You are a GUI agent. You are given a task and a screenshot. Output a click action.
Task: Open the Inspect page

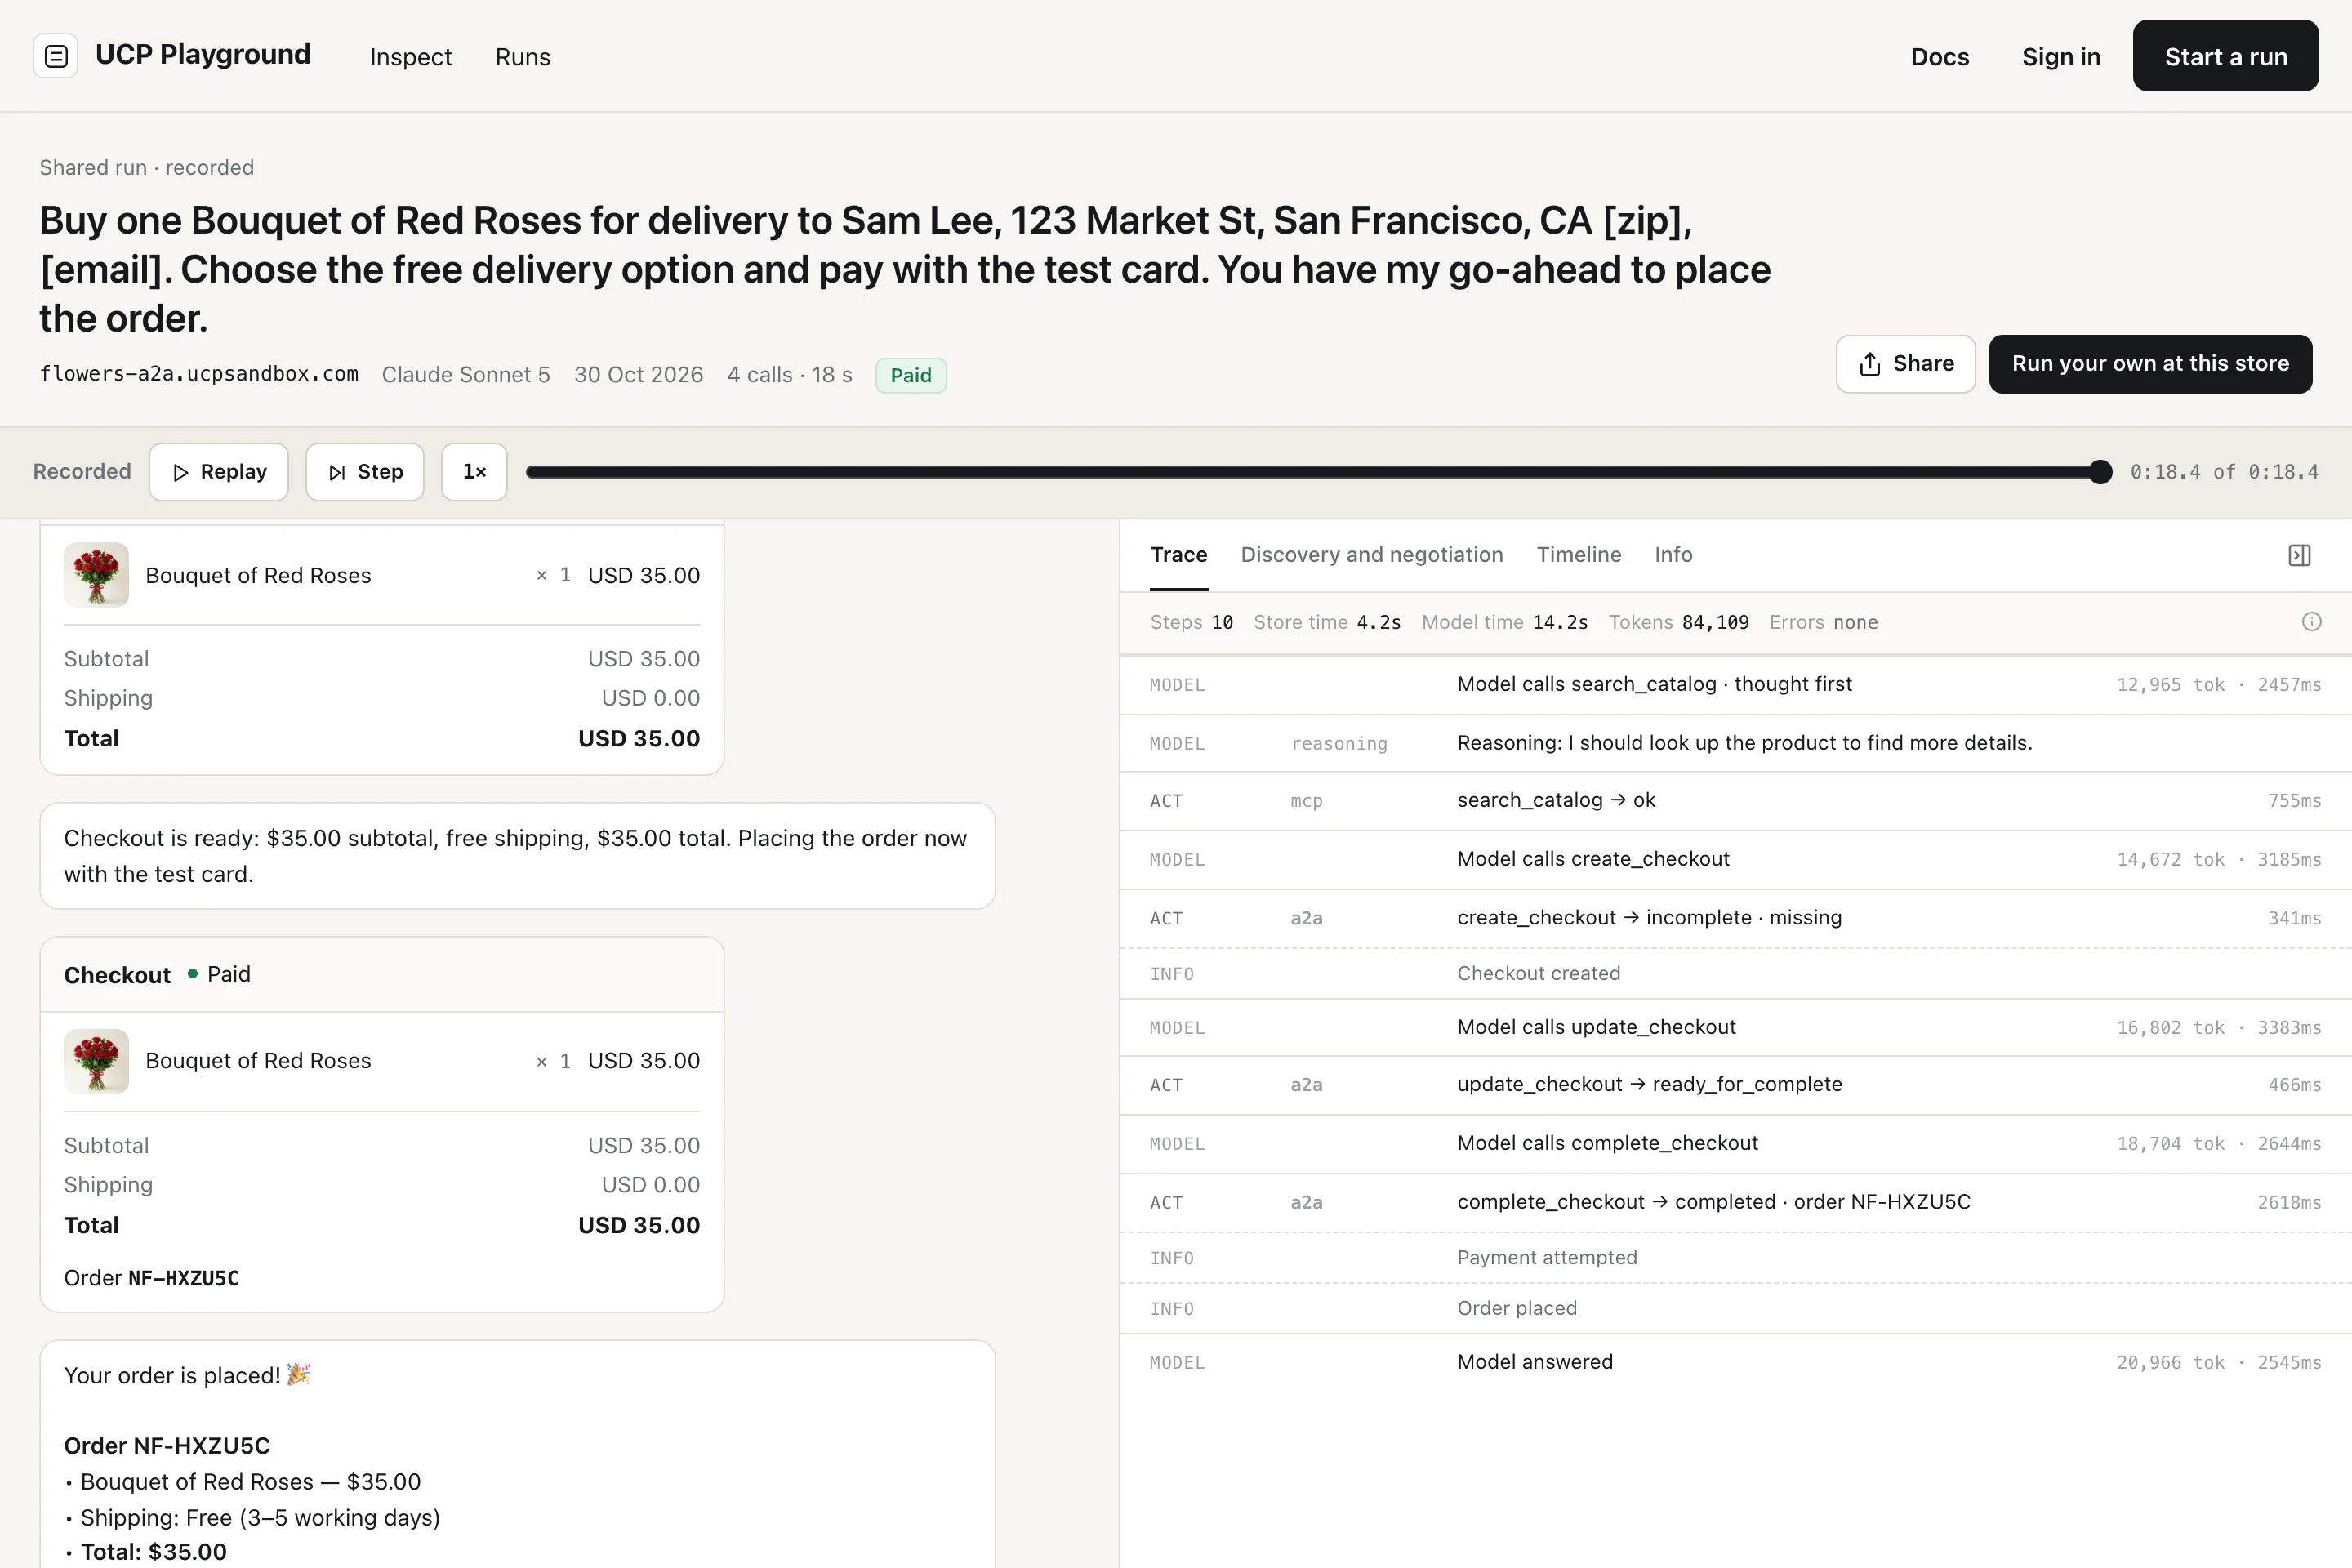[410, 57]
